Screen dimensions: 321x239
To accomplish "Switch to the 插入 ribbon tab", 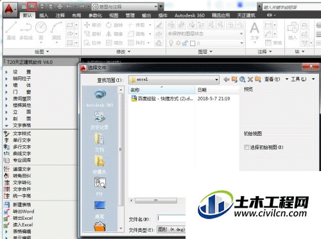I will pyautogui.click(x=44, y=15).
